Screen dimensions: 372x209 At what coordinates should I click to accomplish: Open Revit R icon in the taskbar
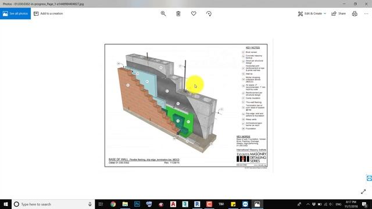(197, 204)
